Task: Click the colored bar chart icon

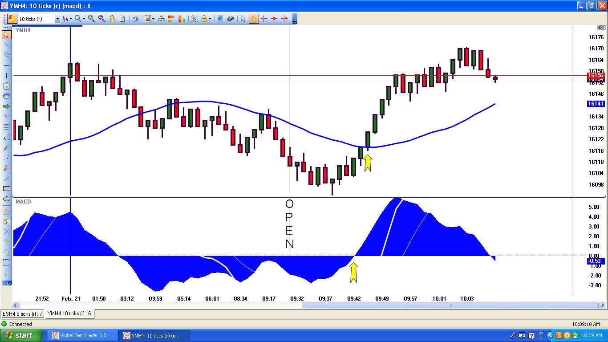Action: (x=182, y=19)
